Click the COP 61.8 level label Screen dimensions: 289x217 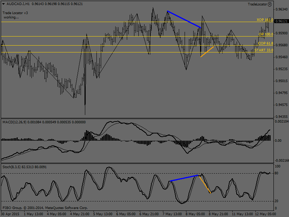pos(265,43)
